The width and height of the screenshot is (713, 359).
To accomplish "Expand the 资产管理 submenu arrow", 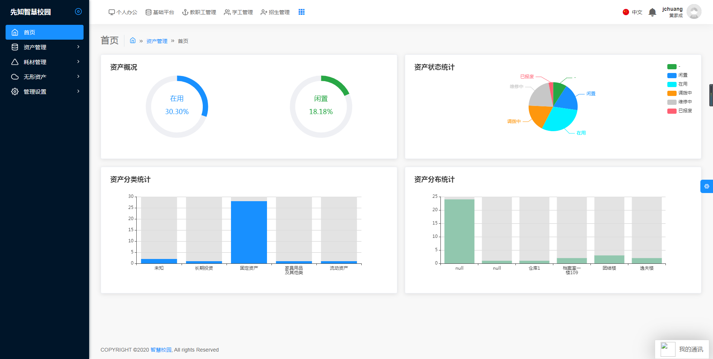I will click(78, 47).
